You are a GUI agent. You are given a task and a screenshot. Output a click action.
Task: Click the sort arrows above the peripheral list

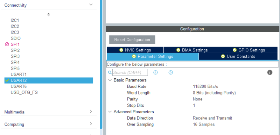click(49, 15)
